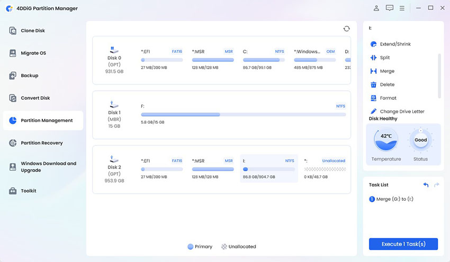The width and height of the screenshot is (450, 262).
Task: Open the hamburger menu in title bar
Action: [402, 8]
